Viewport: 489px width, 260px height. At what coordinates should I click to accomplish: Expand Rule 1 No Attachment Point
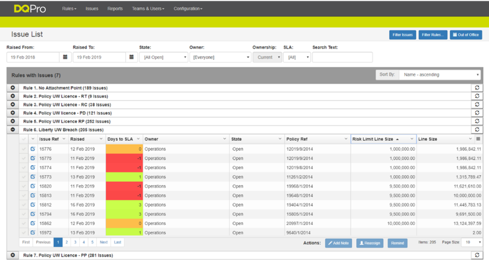point(13,88)
